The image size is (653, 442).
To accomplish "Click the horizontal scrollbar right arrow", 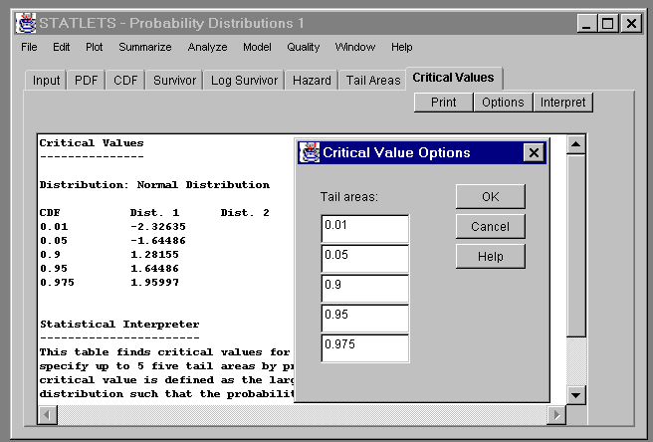I will 556,415.
